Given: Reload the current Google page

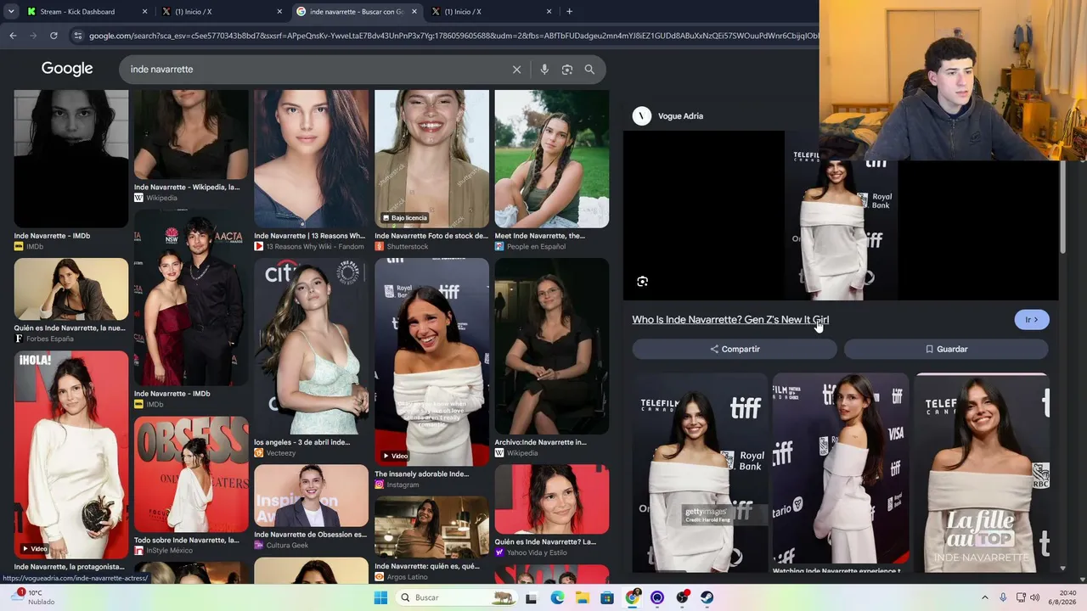Looking at the screenshot, I should pyautogui.click(x=54, y=36).
